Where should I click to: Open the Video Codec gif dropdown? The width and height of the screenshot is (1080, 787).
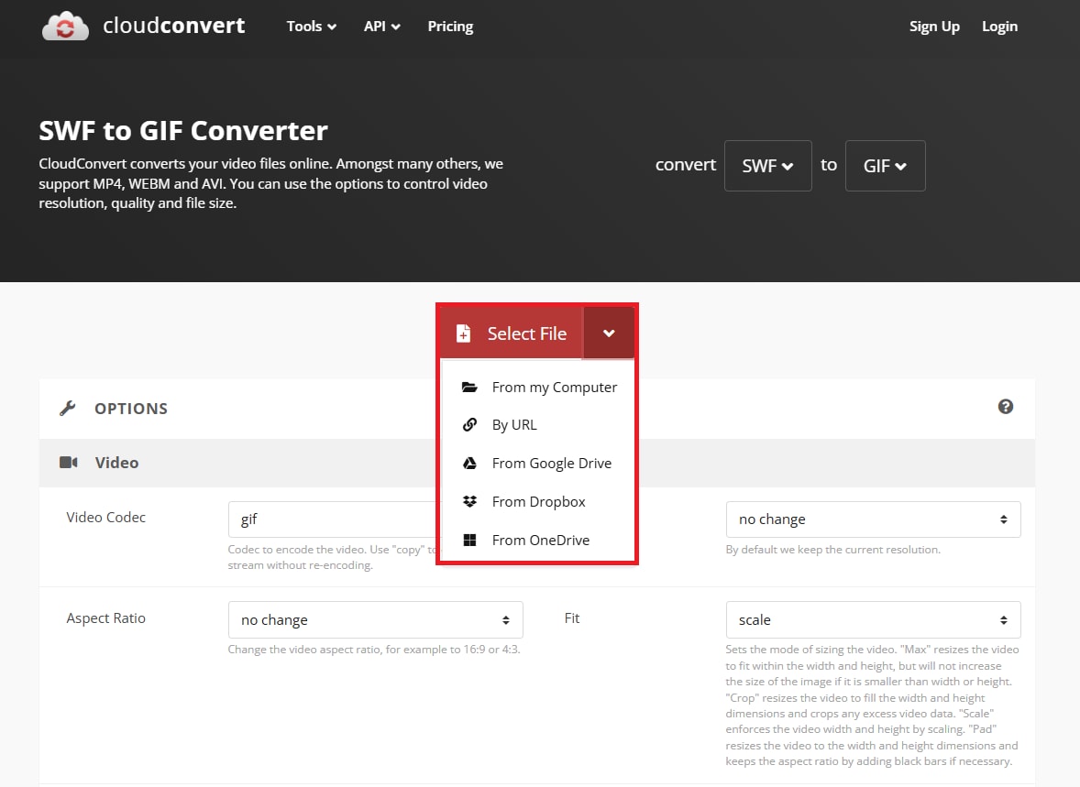[x=334, y=519]
